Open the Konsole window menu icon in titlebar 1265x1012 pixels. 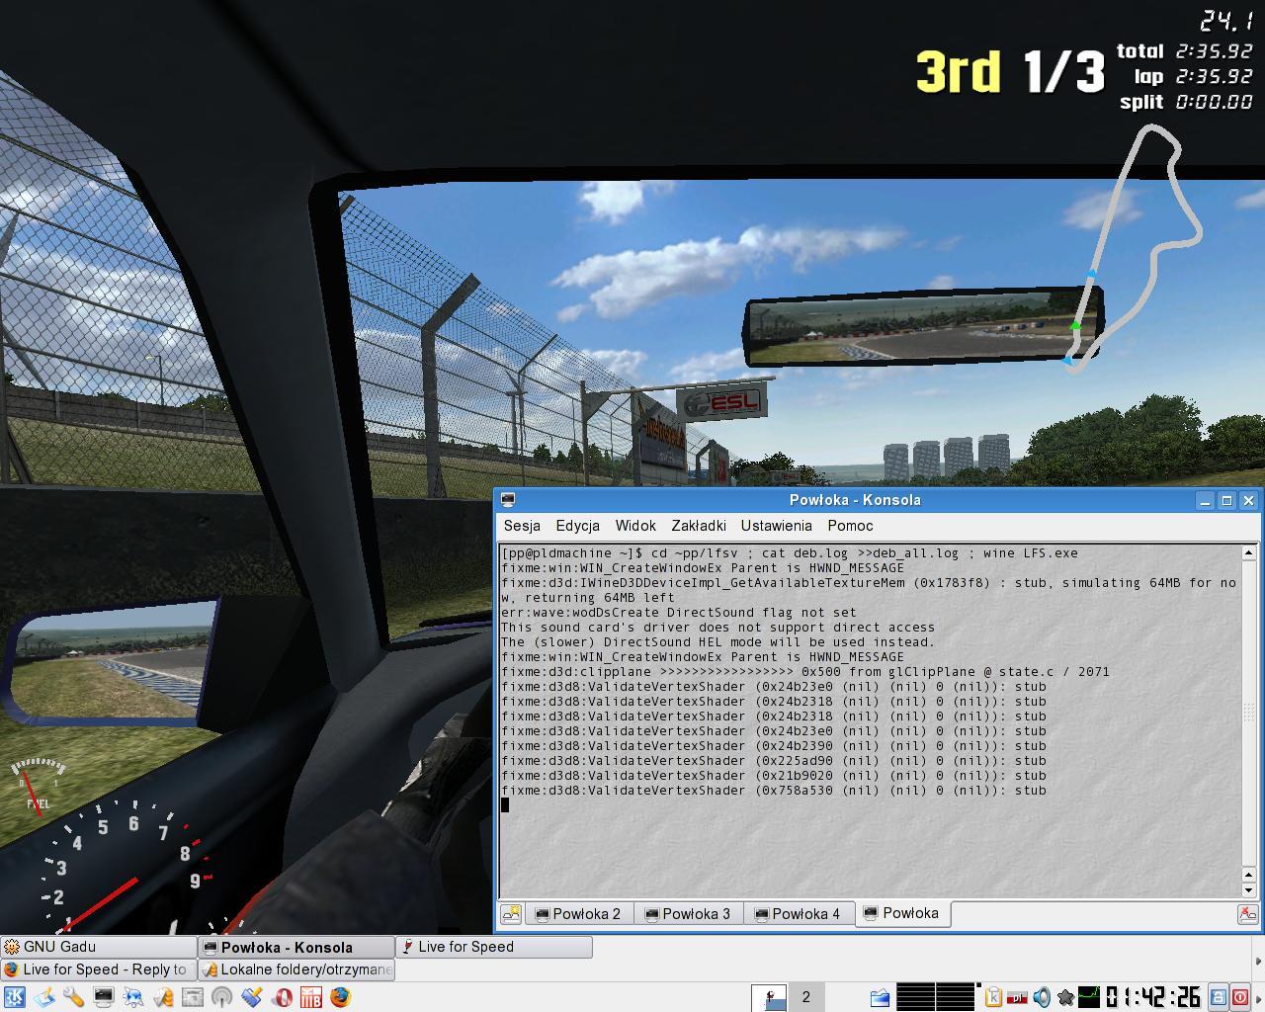[508, 500]
